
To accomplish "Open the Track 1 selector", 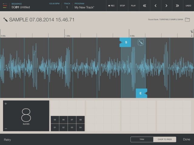I will [67, 6].
